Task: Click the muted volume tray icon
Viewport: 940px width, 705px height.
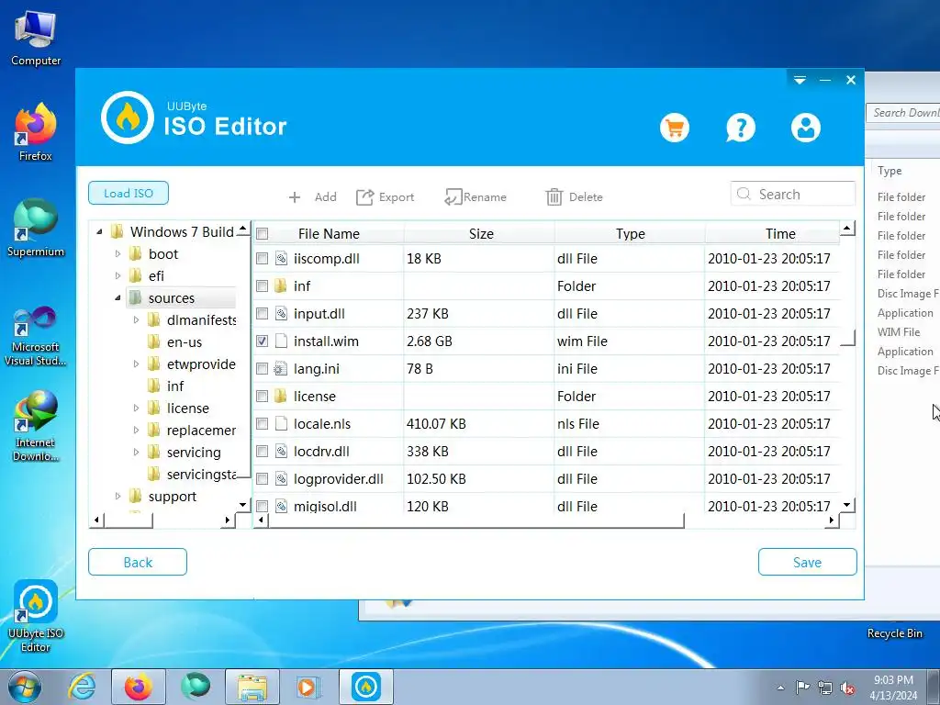Action: 847,688
